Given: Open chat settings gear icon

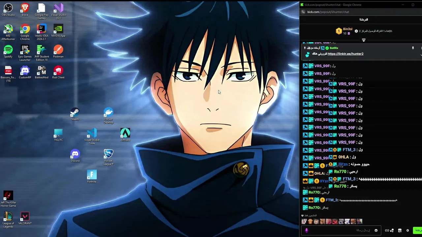Looking at the screenshot, I should (x=407, y=230).
